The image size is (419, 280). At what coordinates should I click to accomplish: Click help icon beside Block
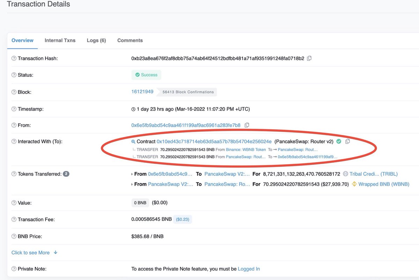coord(14,92)
